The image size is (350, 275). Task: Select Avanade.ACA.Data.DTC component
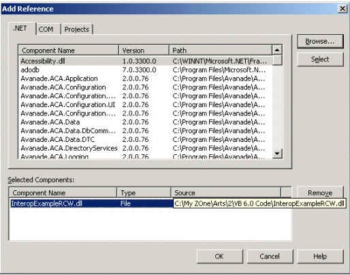pos(145,139)
